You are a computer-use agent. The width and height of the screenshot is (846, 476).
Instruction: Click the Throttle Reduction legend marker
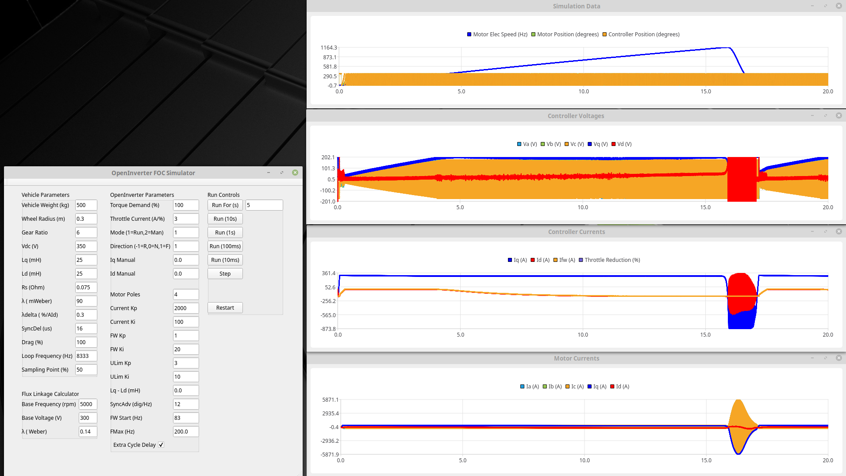[x=581, y=260]
